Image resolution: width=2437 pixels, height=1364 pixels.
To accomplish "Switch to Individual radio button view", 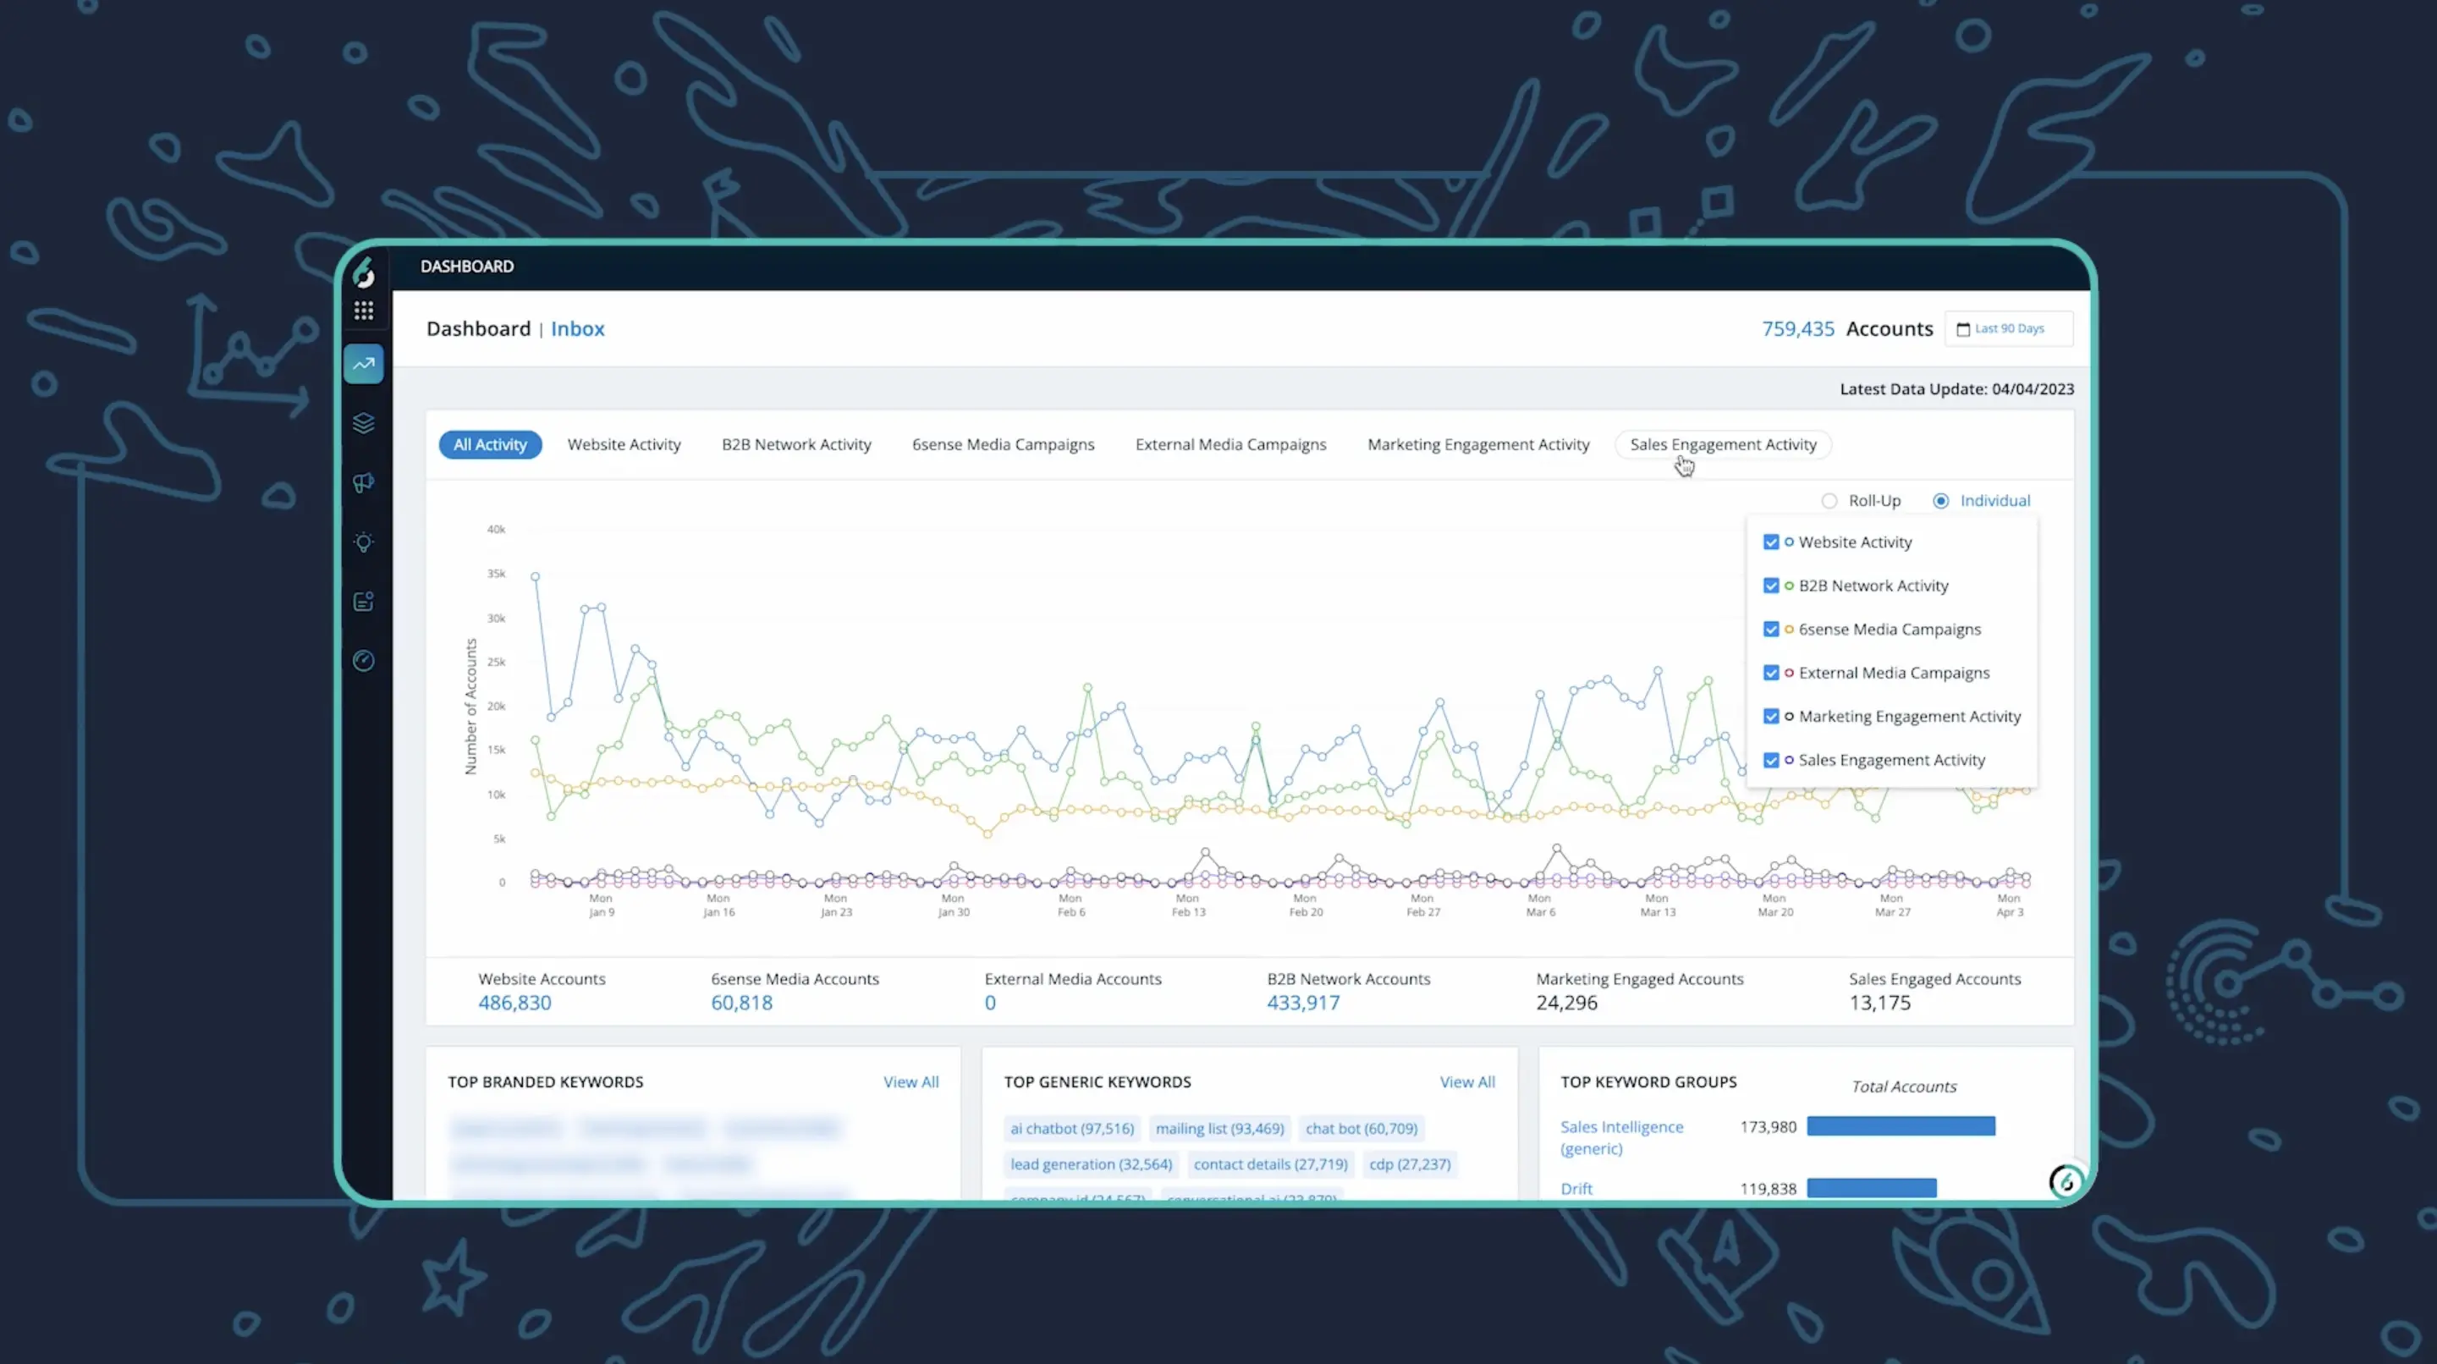I will (x=1940, y=500).
